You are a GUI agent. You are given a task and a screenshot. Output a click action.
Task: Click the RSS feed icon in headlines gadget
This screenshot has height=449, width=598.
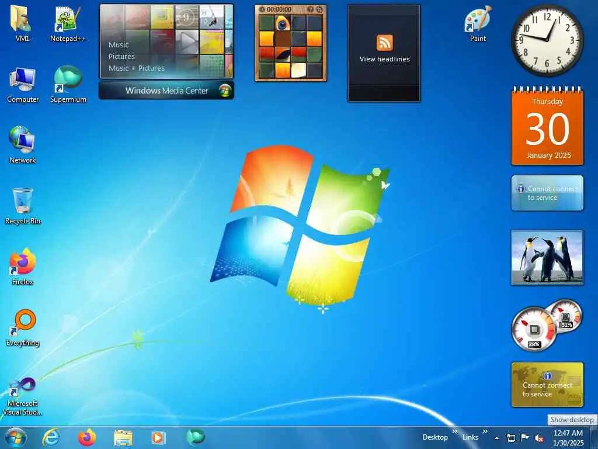click(x=384, y=42)
